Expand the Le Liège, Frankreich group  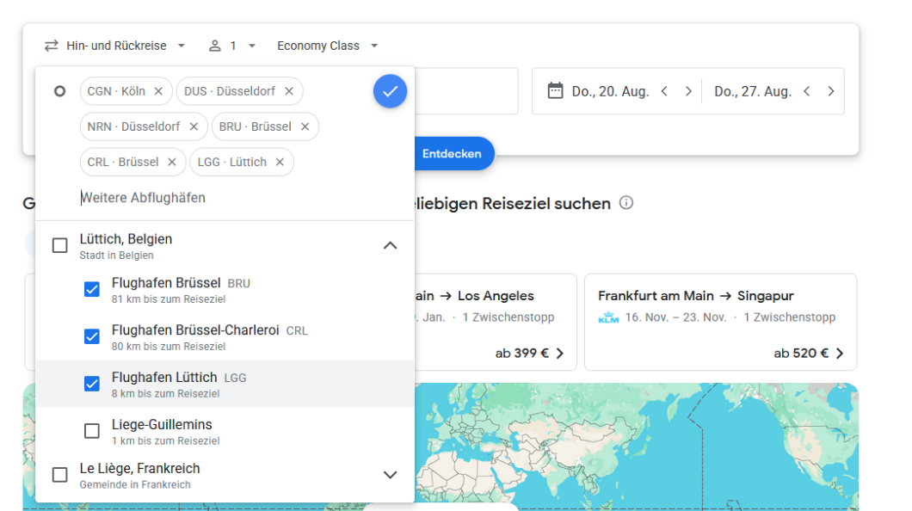click(390, 475)
